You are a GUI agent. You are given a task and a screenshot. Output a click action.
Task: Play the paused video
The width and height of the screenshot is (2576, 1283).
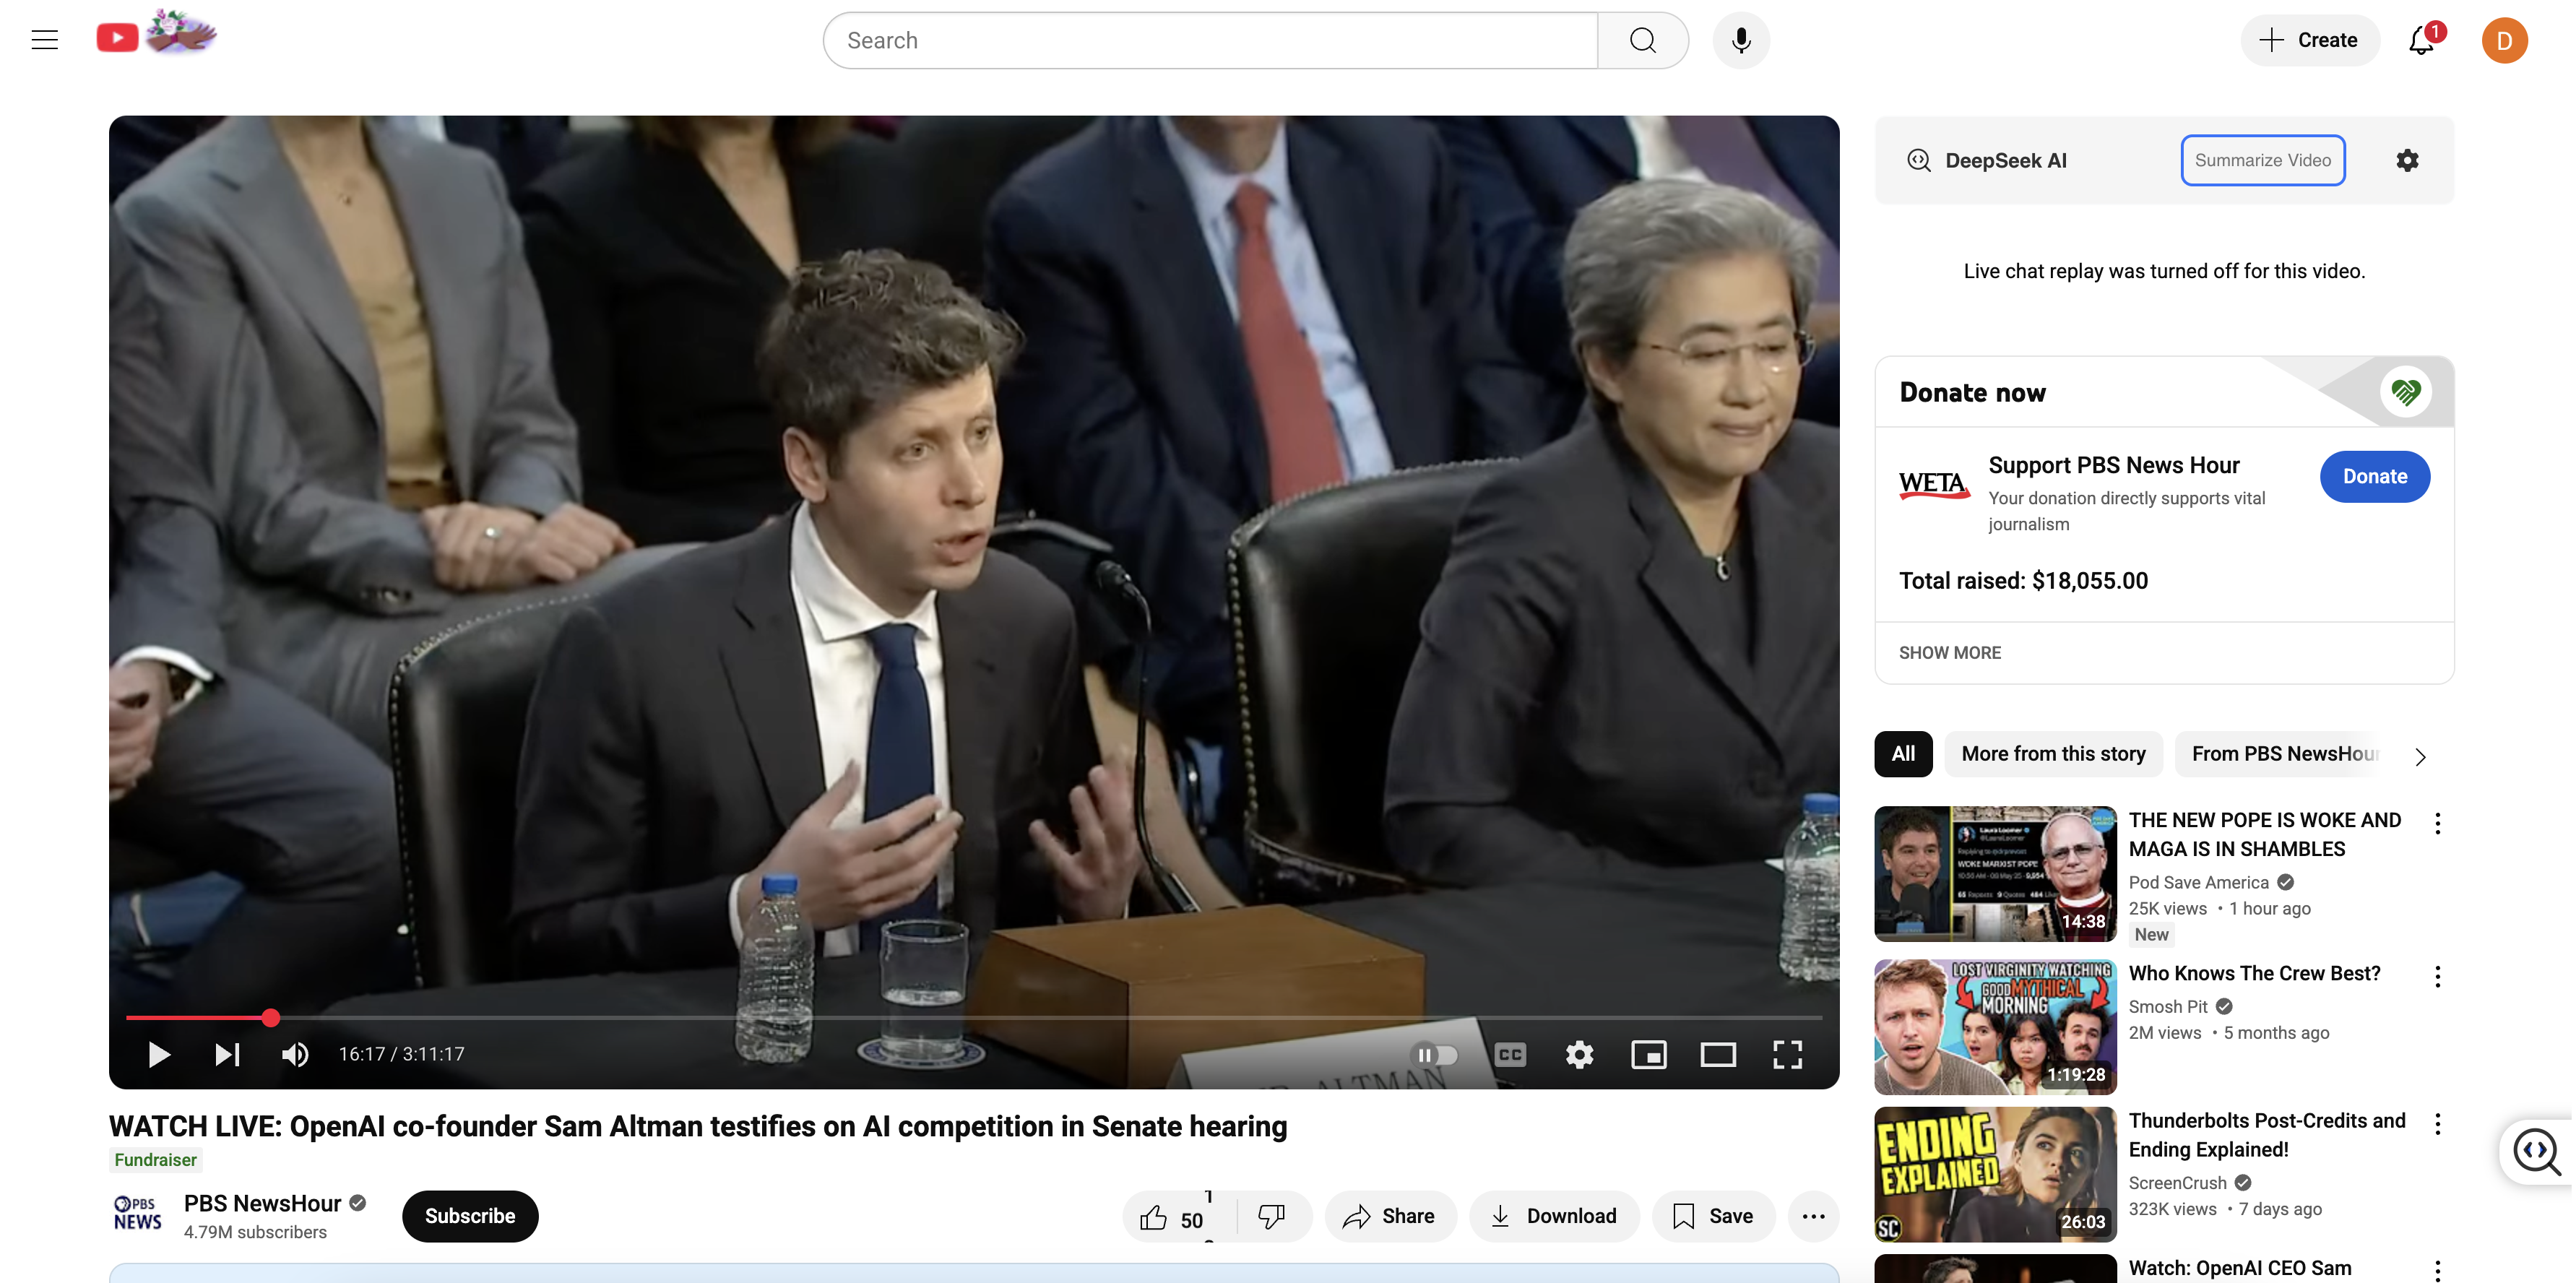158,1054
